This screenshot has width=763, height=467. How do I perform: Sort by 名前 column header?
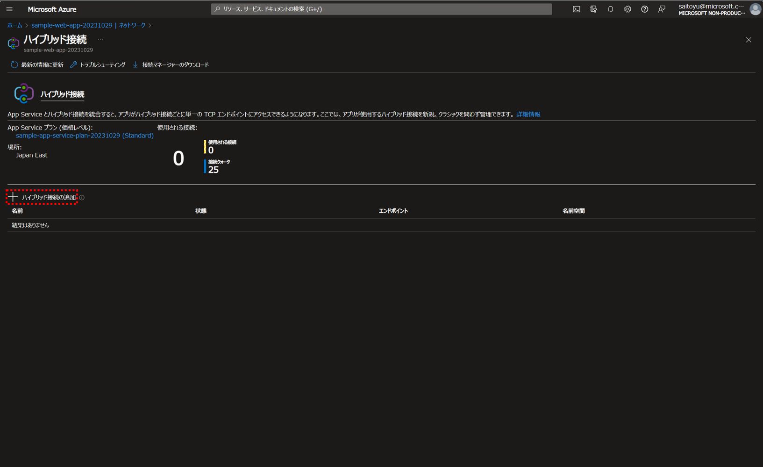(17, 211)
